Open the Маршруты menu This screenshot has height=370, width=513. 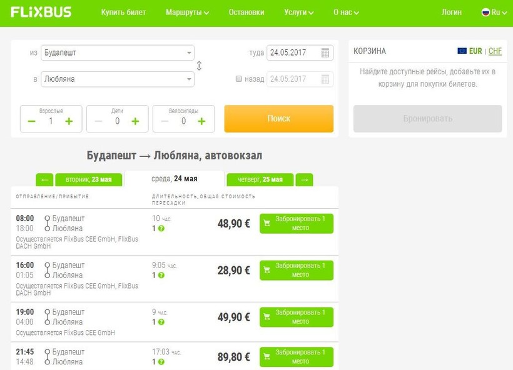tap(187, 12)
